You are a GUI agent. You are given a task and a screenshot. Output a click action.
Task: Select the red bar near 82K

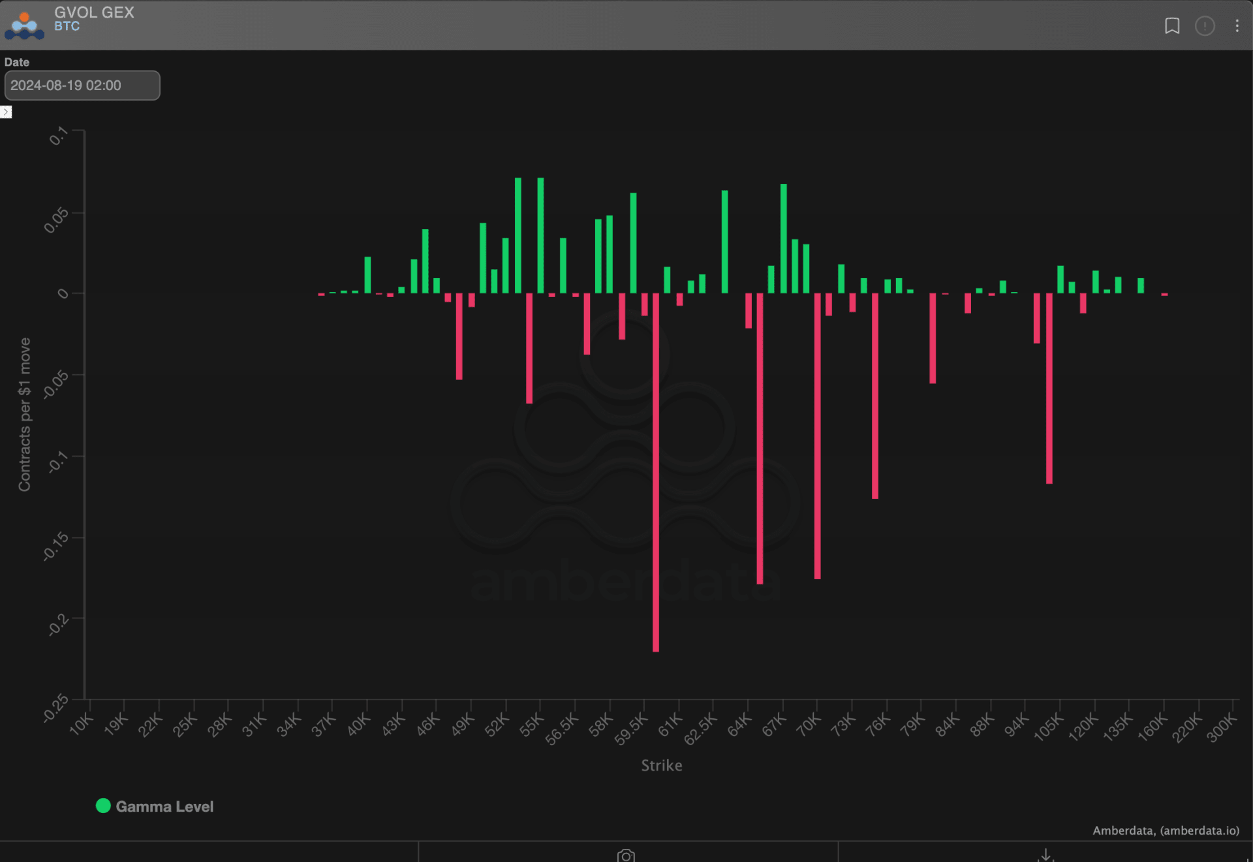click(x=933, y=338)
